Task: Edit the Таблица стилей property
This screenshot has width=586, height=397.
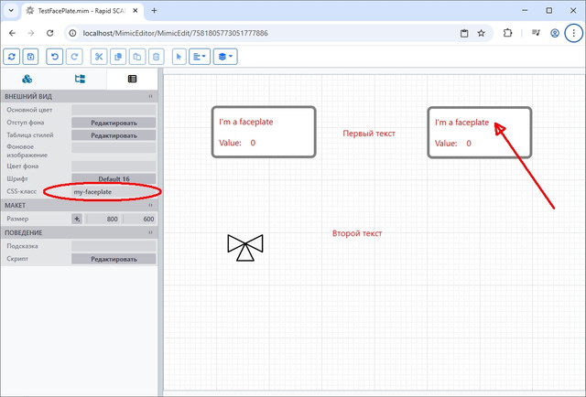Action: pos(114,135)
